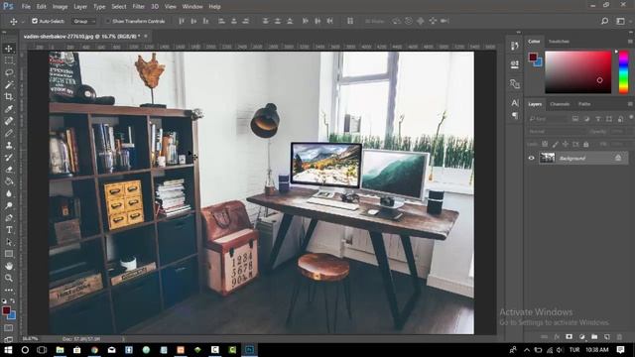Select the Brush tool

[x=9, y=133]
